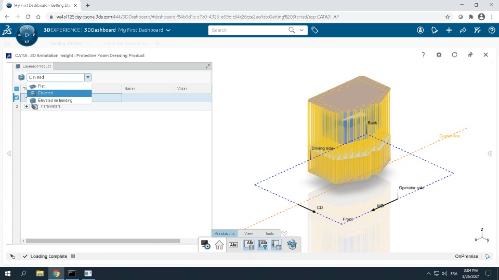The image size is (499, 280).
Task: Click the Home view toolbar icon
Action: pyautogui.click(x=219, y=245)
